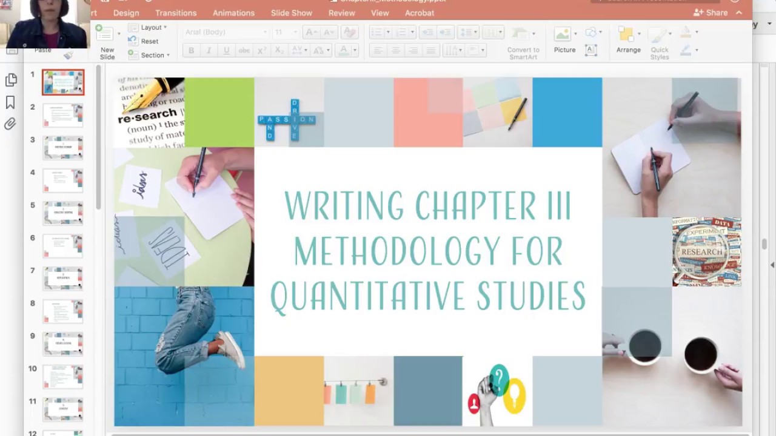Viewport: 776px width, 436px height.
Task: Open New Slide dropdown arrow
Action: tap(118, 34)
